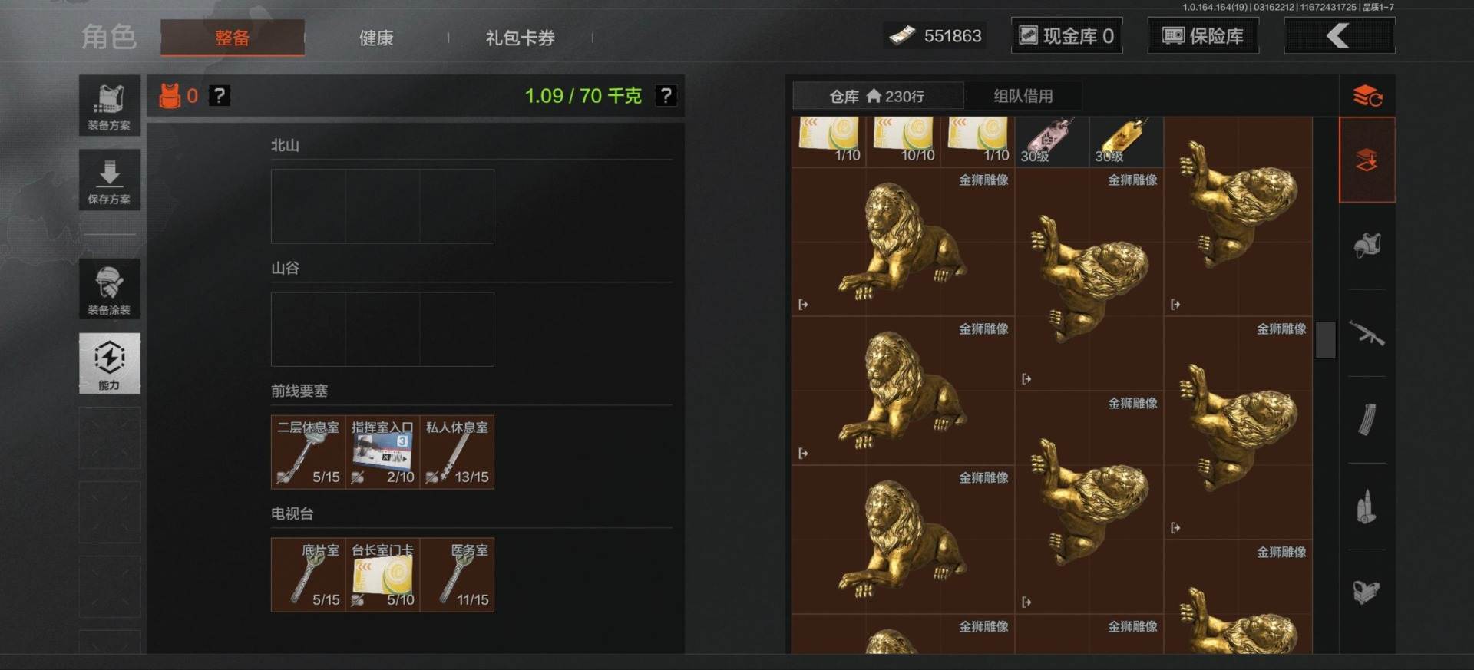Select the 指挥室入口 keycard item
Screen dimensions: 1474x670
pos(382,452)
